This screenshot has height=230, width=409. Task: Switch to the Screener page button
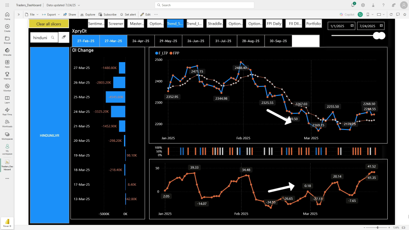pyautogui.click(x=116, y=23)
